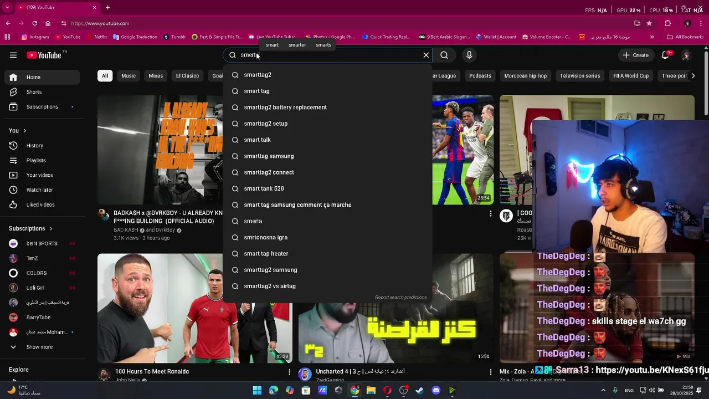Open the Lofi Girl channel

click(42, 288)
